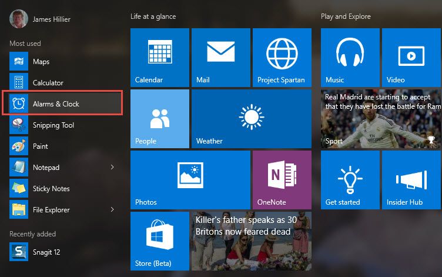Click the Sport trophy icon on tile

pyautogui.click(x=431, y=139)
